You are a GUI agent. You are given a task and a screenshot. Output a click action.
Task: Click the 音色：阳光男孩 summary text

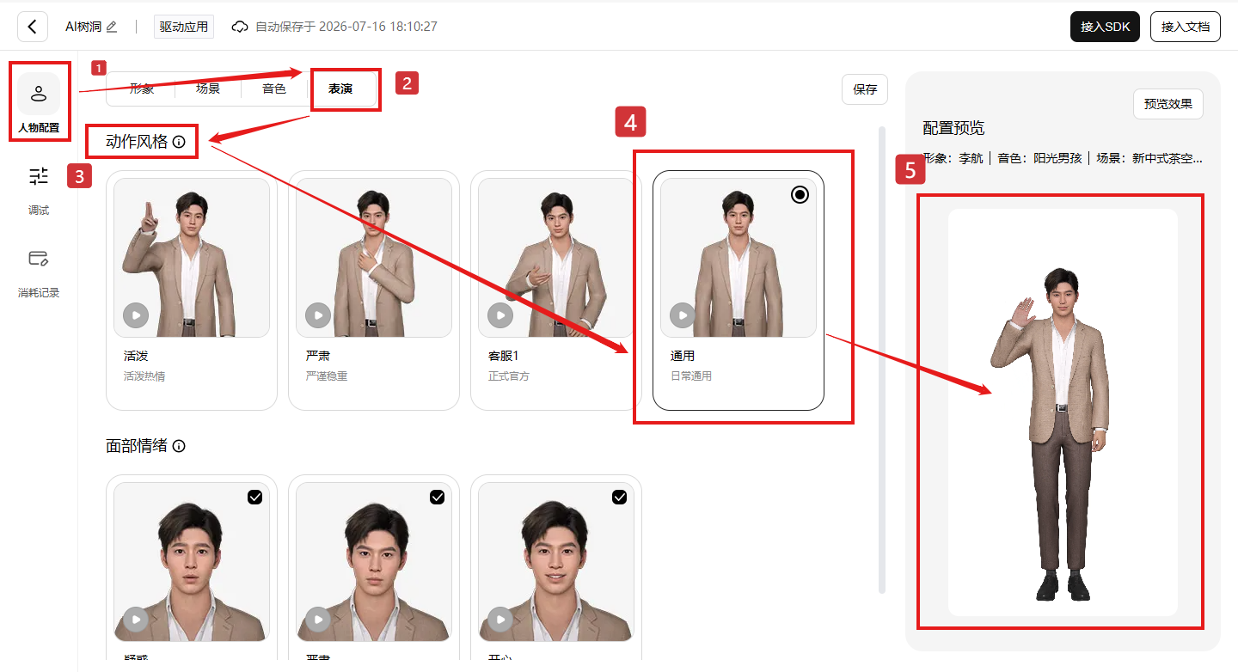click(x=1039, y=158)
